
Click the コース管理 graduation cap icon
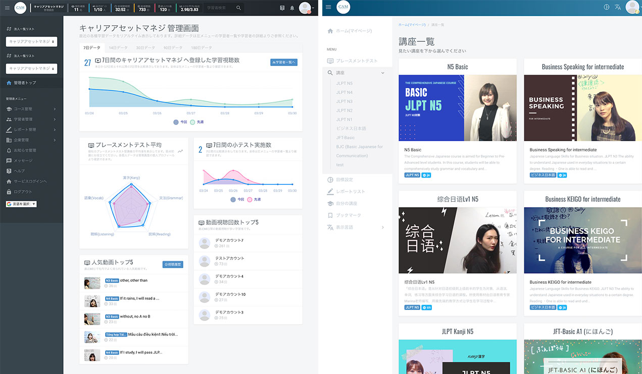coord(9,109)
